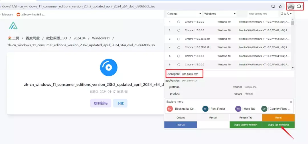
Task: Click the orange Reset button
Action: click(278, 118)
